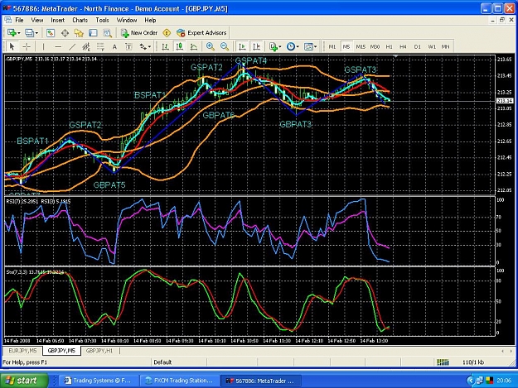
Task: Set timeframe to MN
Action: pos(445,47)
